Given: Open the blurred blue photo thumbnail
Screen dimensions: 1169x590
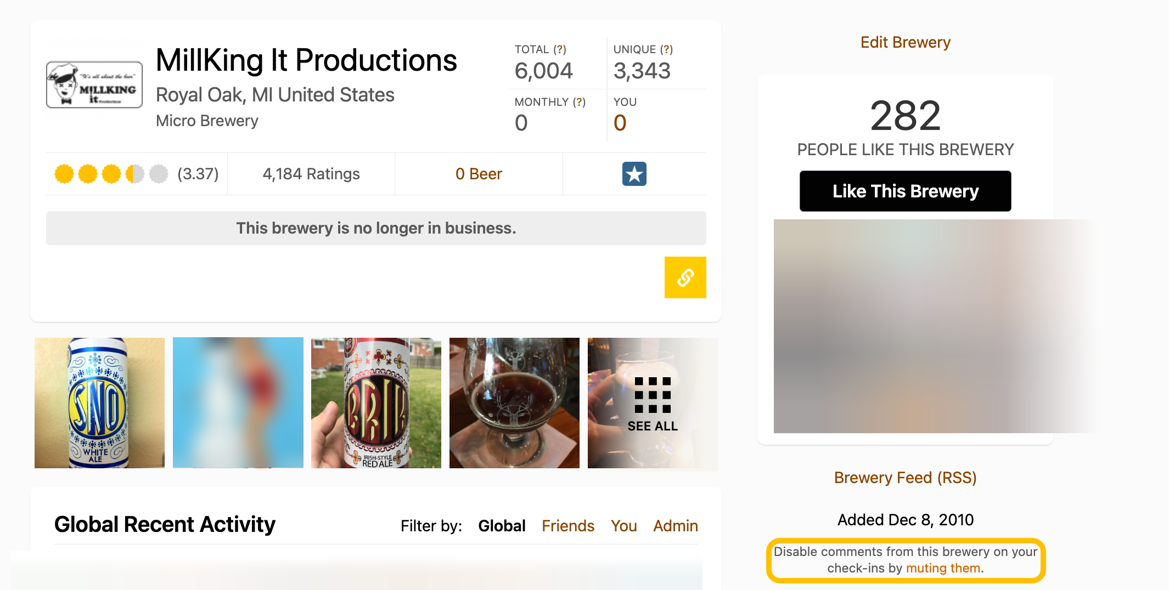Looking at the screenshot, I should tap(238, 403).
